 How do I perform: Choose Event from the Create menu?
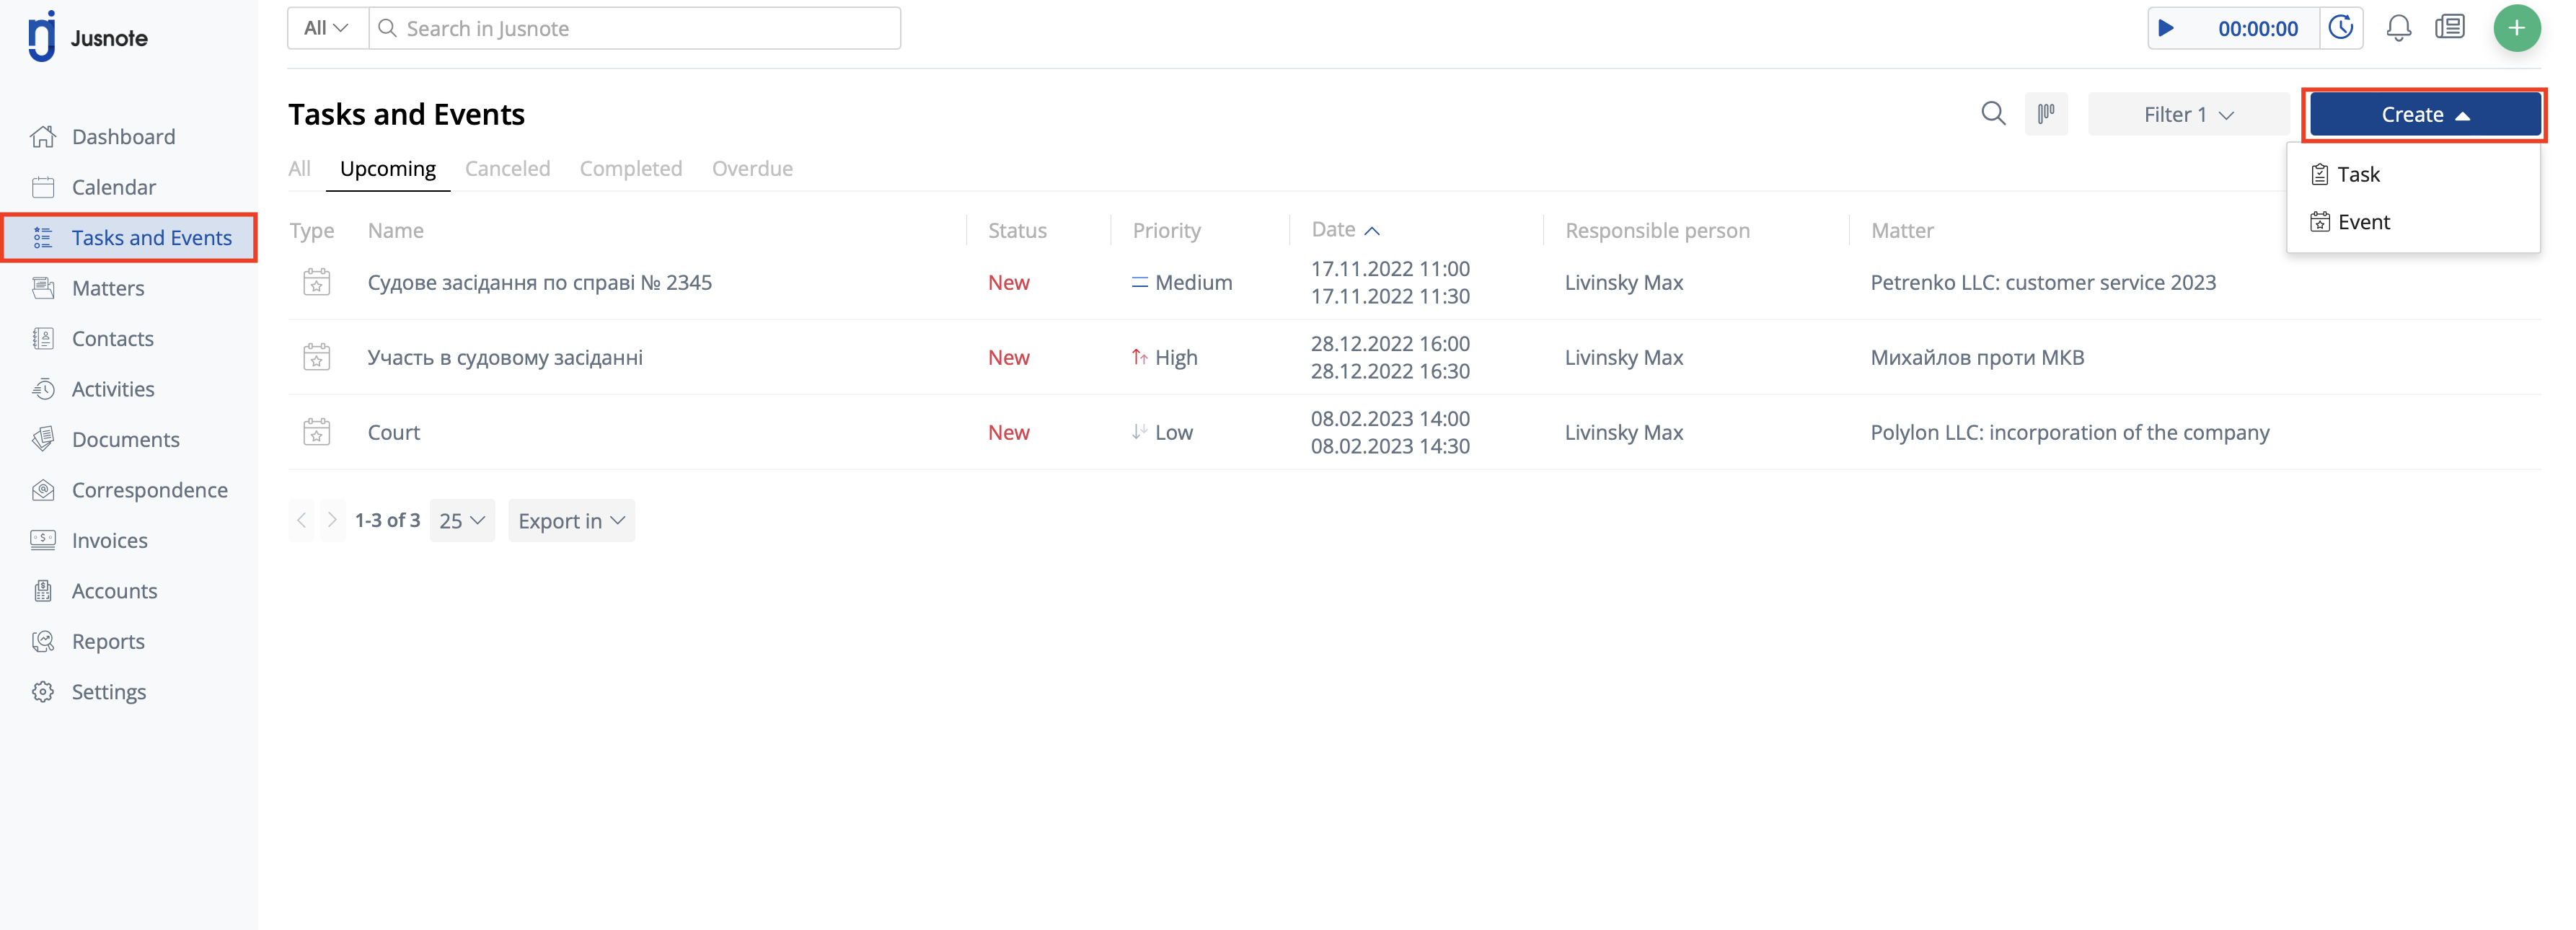(2350, 222)
